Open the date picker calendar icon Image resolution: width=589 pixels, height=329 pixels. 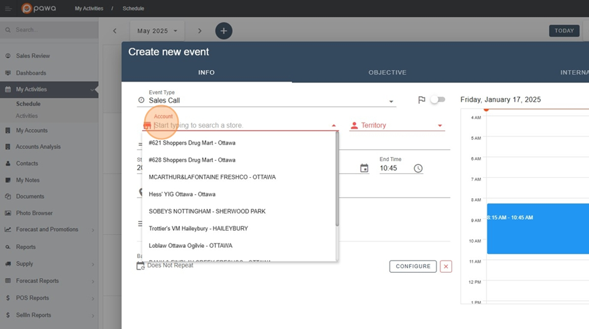tap(364, 168)
